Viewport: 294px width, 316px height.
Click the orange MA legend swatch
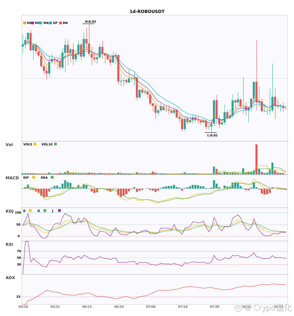point(25,23)
